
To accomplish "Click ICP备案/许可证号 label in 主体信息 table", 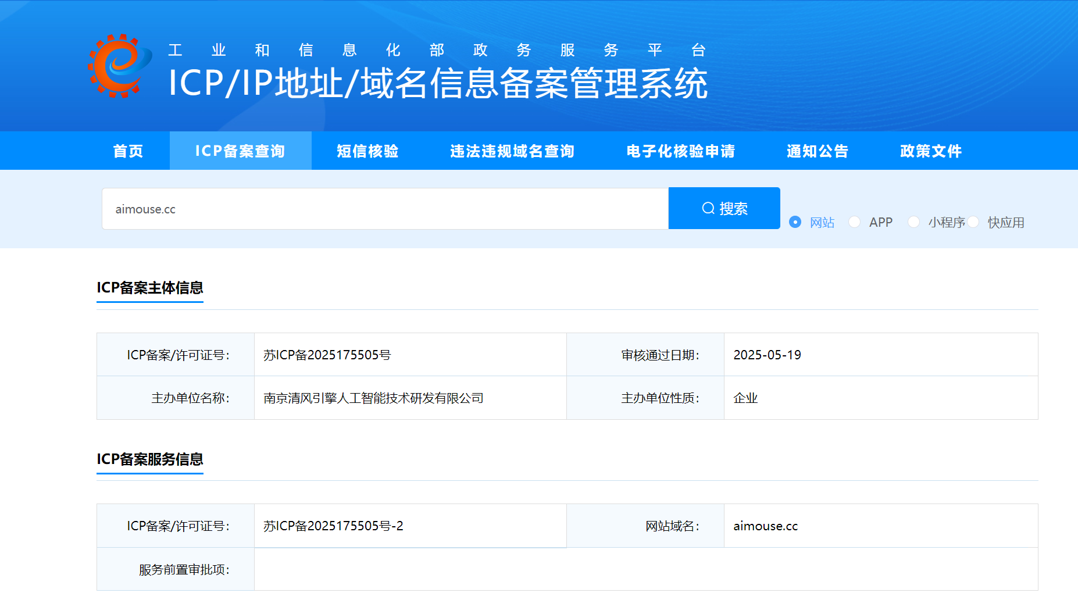I will click(x=179, y=355).
